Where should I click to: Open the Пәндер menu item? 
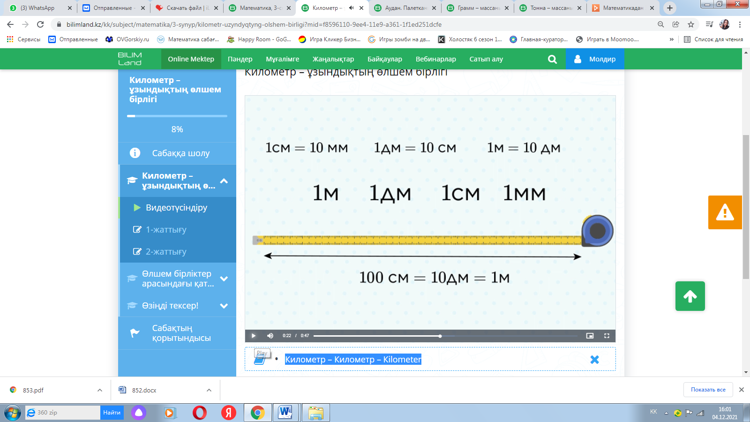click(x=240, y=59)
